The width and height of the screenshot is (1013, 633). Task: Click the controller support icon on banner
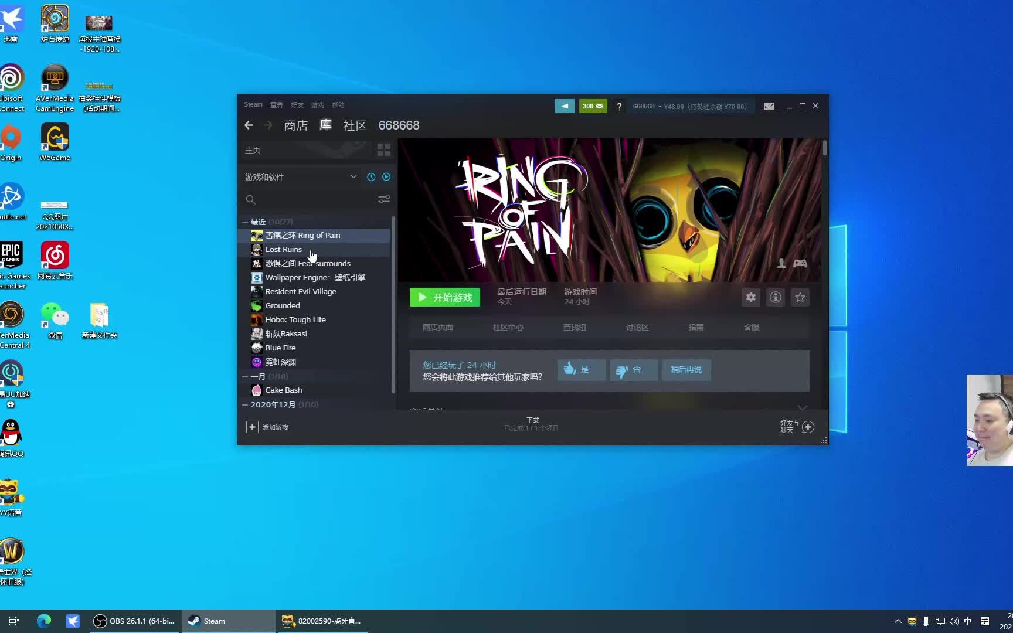(800, 264)
